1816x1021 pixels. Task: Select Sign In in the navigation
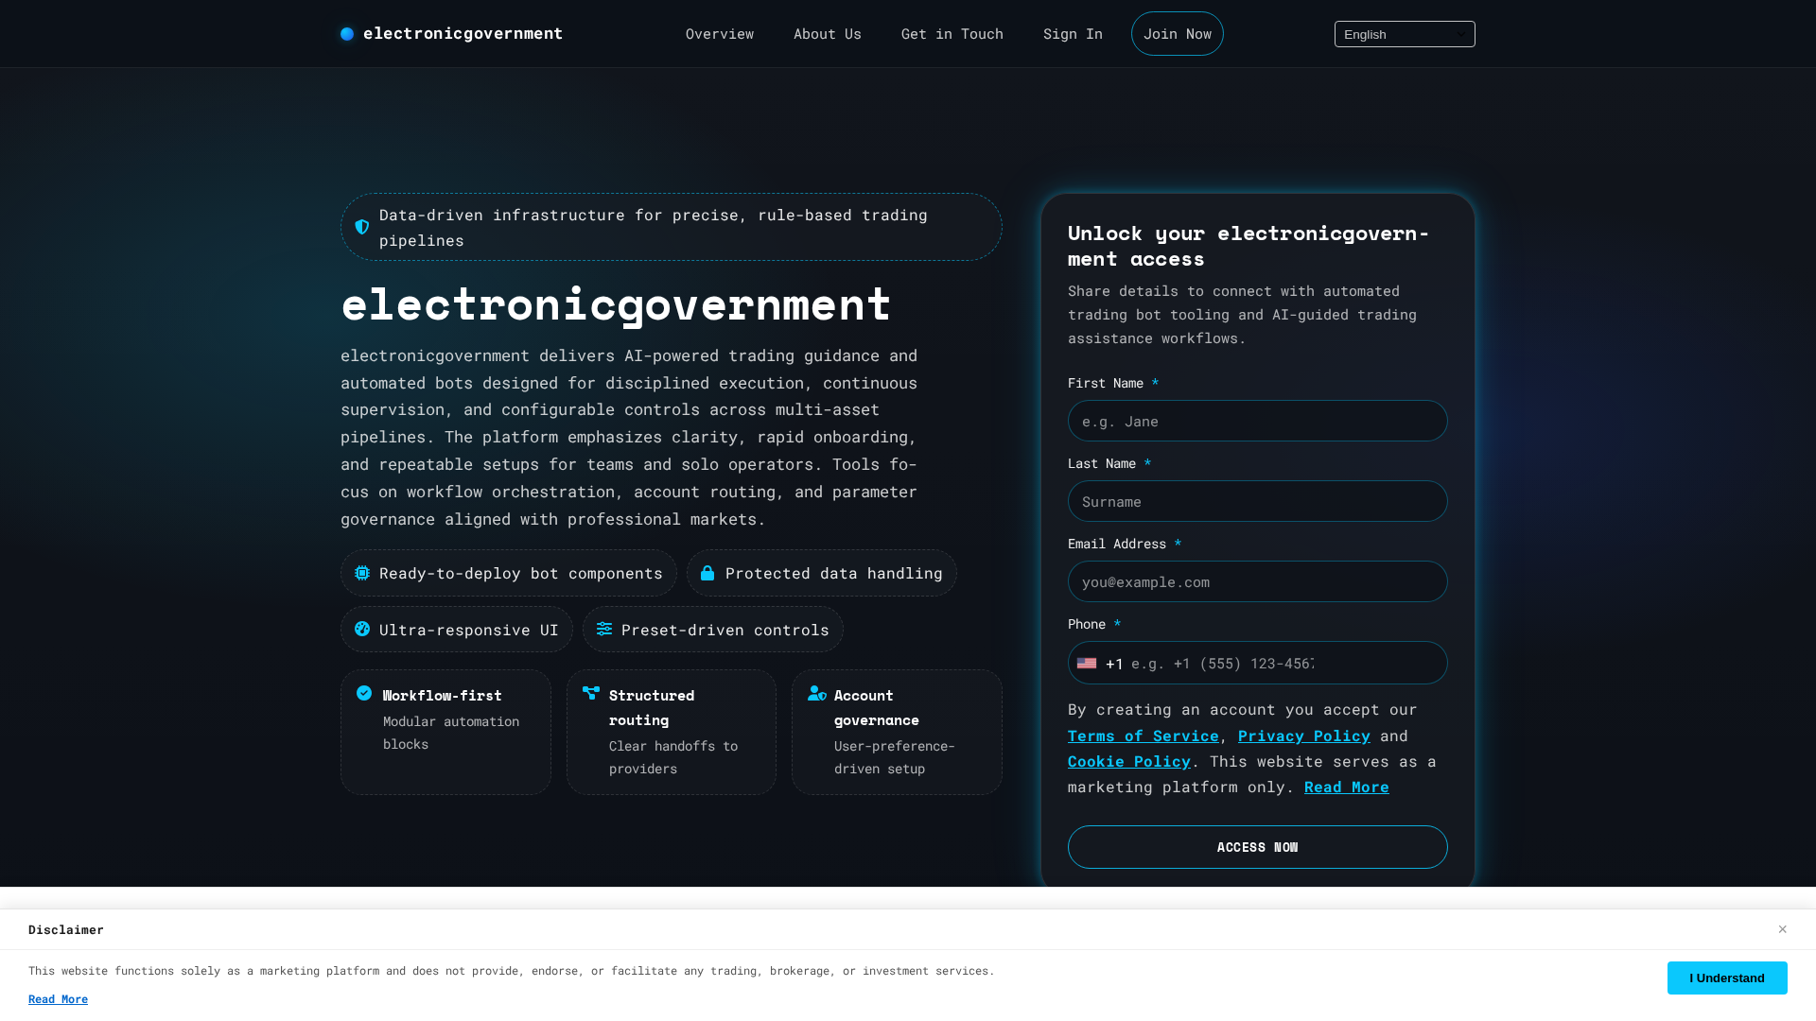[x=1073, y=34]
